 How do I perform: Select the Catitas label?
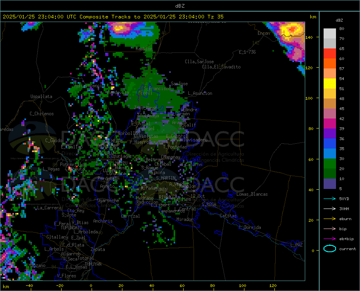pyautogui.click(x=228, y=216)
